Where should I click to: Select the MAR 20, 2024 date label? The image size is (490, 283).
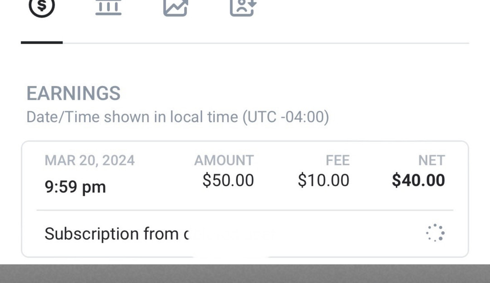89,160
